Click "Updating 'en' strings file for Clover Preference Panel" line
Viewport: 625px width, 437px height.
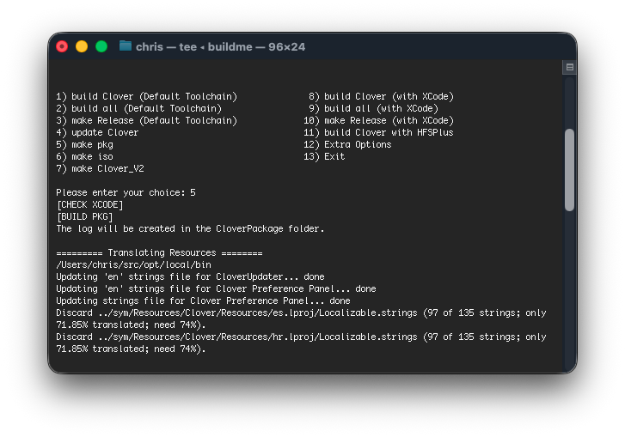point(216,288)
